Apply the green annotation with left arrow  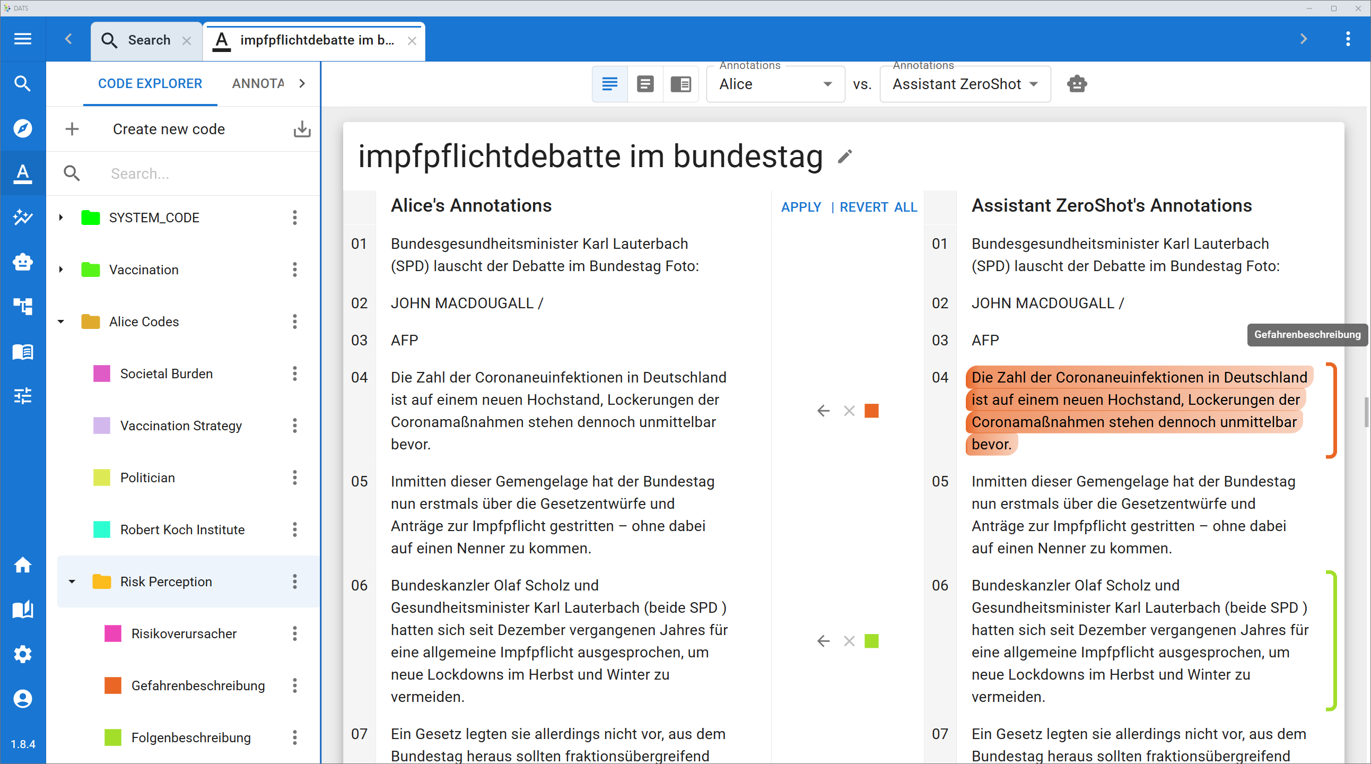point(823,641)
